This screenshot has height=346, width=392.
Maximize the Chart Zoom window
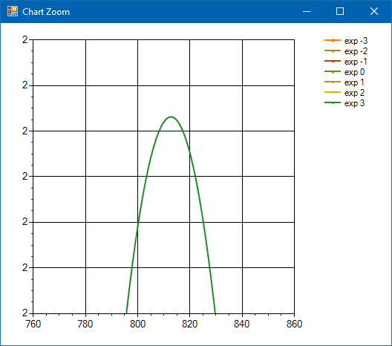340,11
